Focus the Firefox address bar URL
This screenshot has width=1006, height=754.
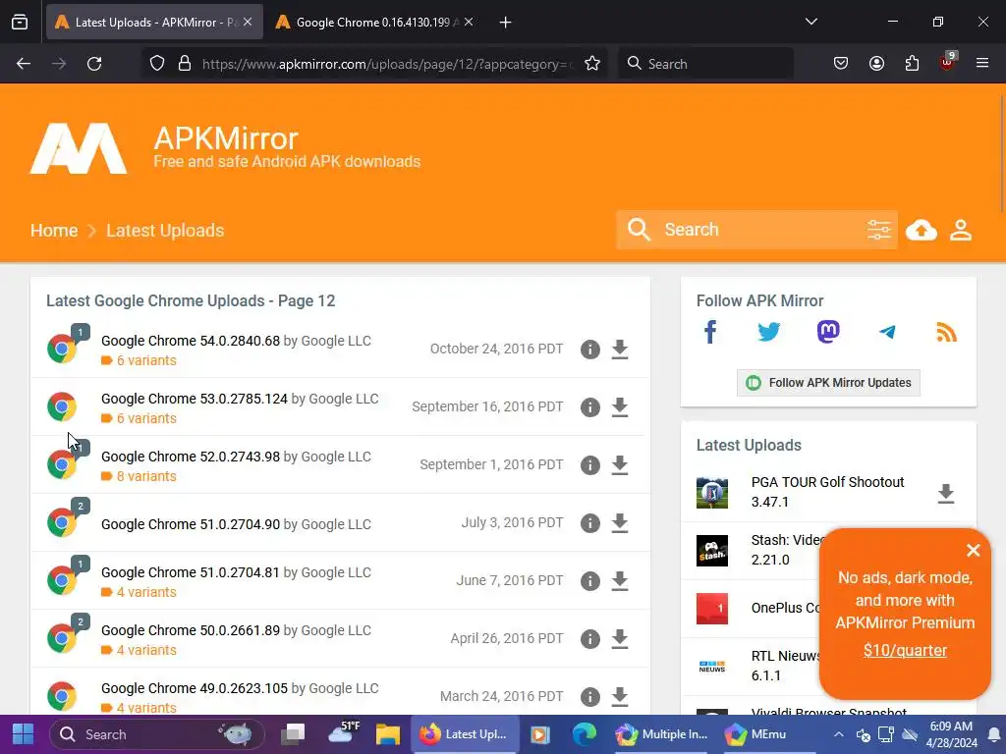(x=385, y=64)
